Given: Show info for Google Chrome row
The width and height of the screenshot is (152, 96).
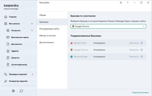Looking at the screenshot, I should [142, 50].
